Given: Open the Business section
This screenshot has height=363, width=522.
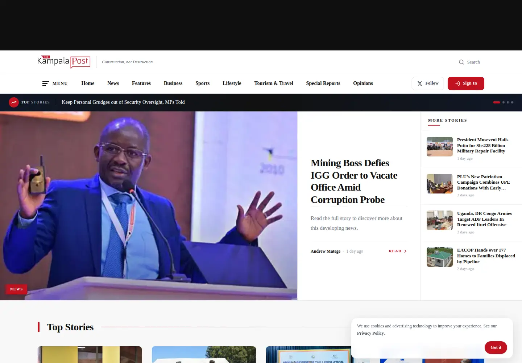Looking at the screenshot, I should point(173,83).
